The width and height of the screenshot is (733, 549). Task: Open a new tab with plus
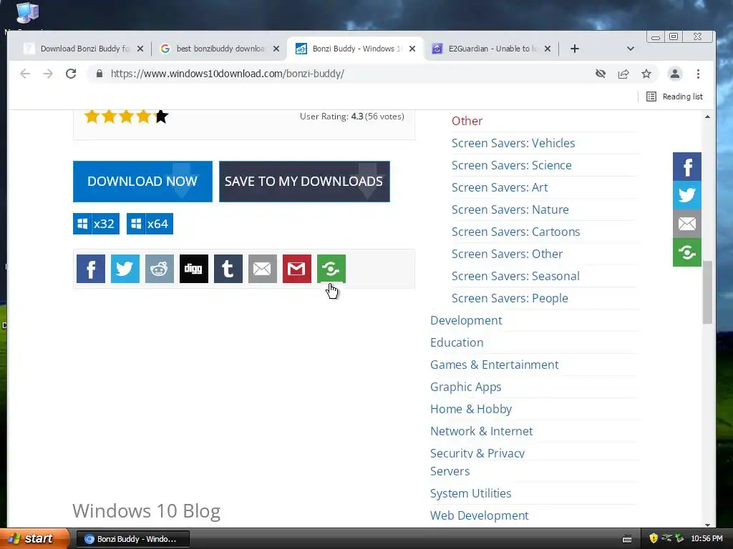tap(575, 49)
